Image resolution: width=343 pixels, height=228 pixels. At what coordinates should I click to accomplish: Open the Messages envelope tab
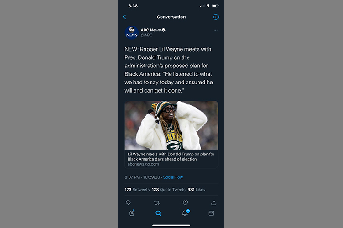click(211, 213)
